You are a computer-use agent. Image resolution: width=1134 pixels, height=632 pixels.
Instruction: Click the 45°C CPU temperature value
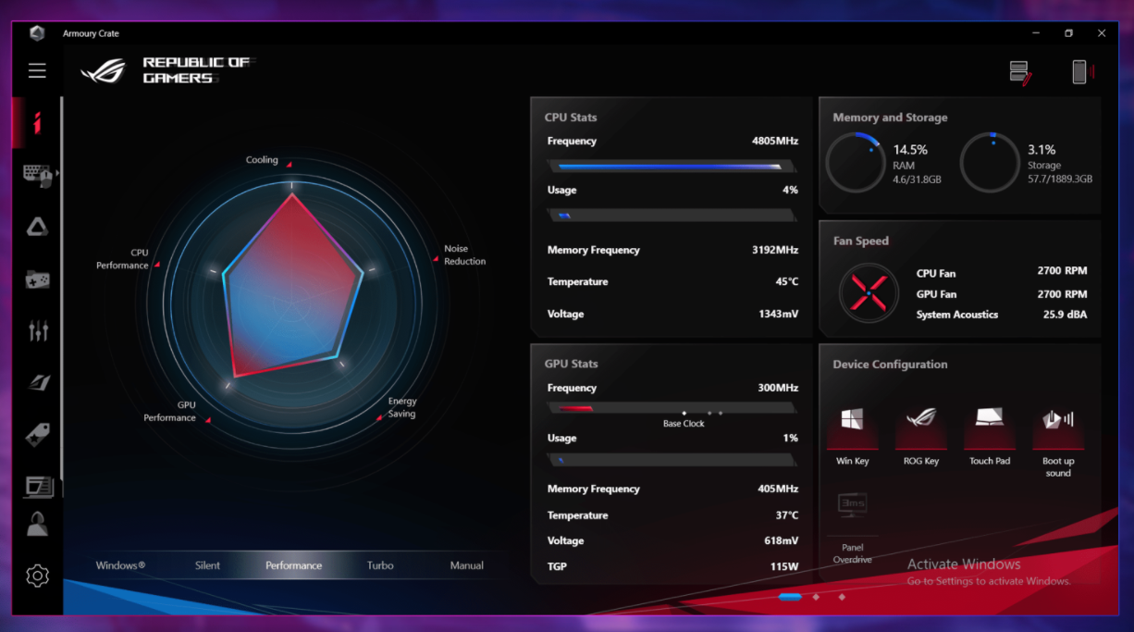(787, 281)
